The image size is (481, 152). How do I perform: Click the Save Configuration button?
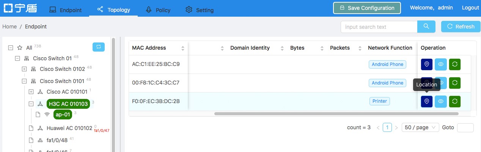click(x=367, y=8)
